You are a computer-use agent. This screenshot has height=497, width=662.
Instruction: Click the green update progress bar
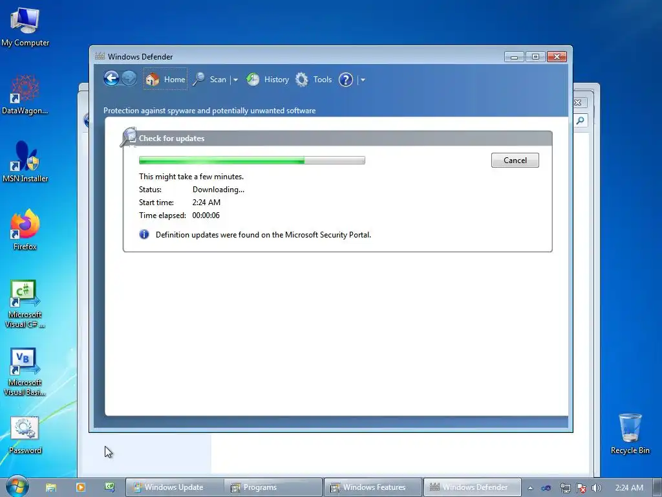click(x=251, y=160)
